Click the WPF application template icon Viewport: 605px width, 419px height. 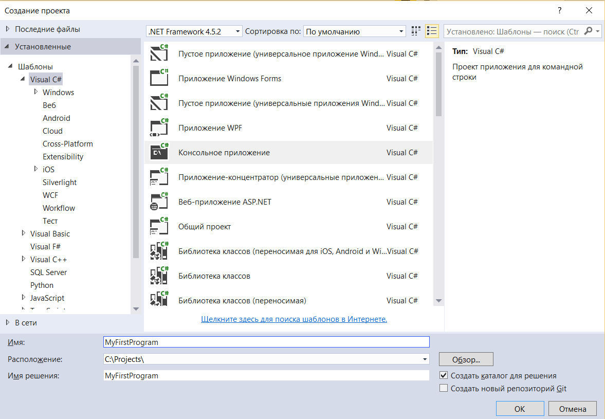point(159,127)
